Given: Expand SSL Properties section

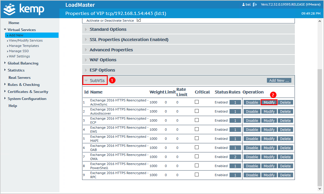Looking at the screenshot, I should tap(188, 40).
